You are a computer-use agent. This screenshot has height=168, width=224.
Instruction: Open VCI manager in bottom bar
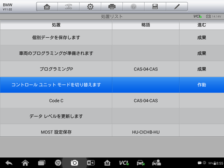[x=124, y=163]
